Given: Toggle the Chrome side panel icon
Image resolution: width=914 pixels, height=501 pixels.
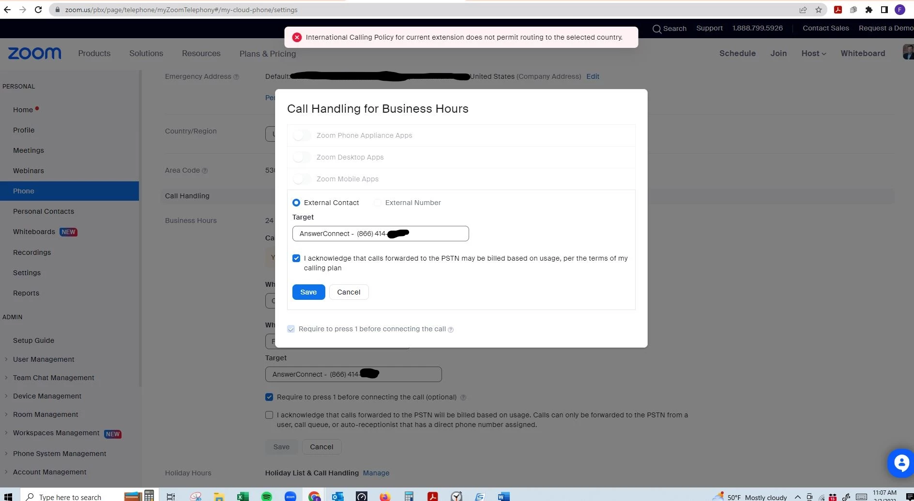Looking at the screenshot, I should coord(884,10).
